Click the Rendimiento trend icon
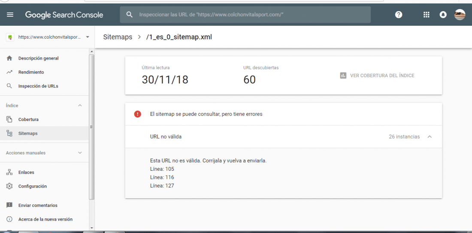472x233 pixels. click(x=9, y=72)
